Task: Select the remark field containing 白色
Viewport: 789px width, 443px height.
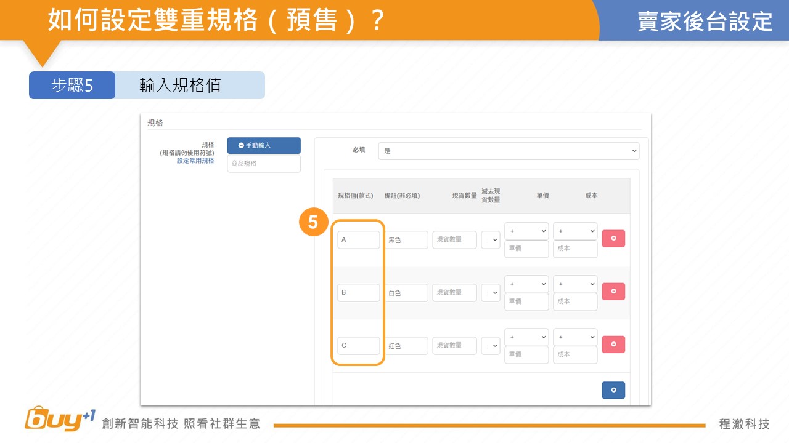Action: 407,293
